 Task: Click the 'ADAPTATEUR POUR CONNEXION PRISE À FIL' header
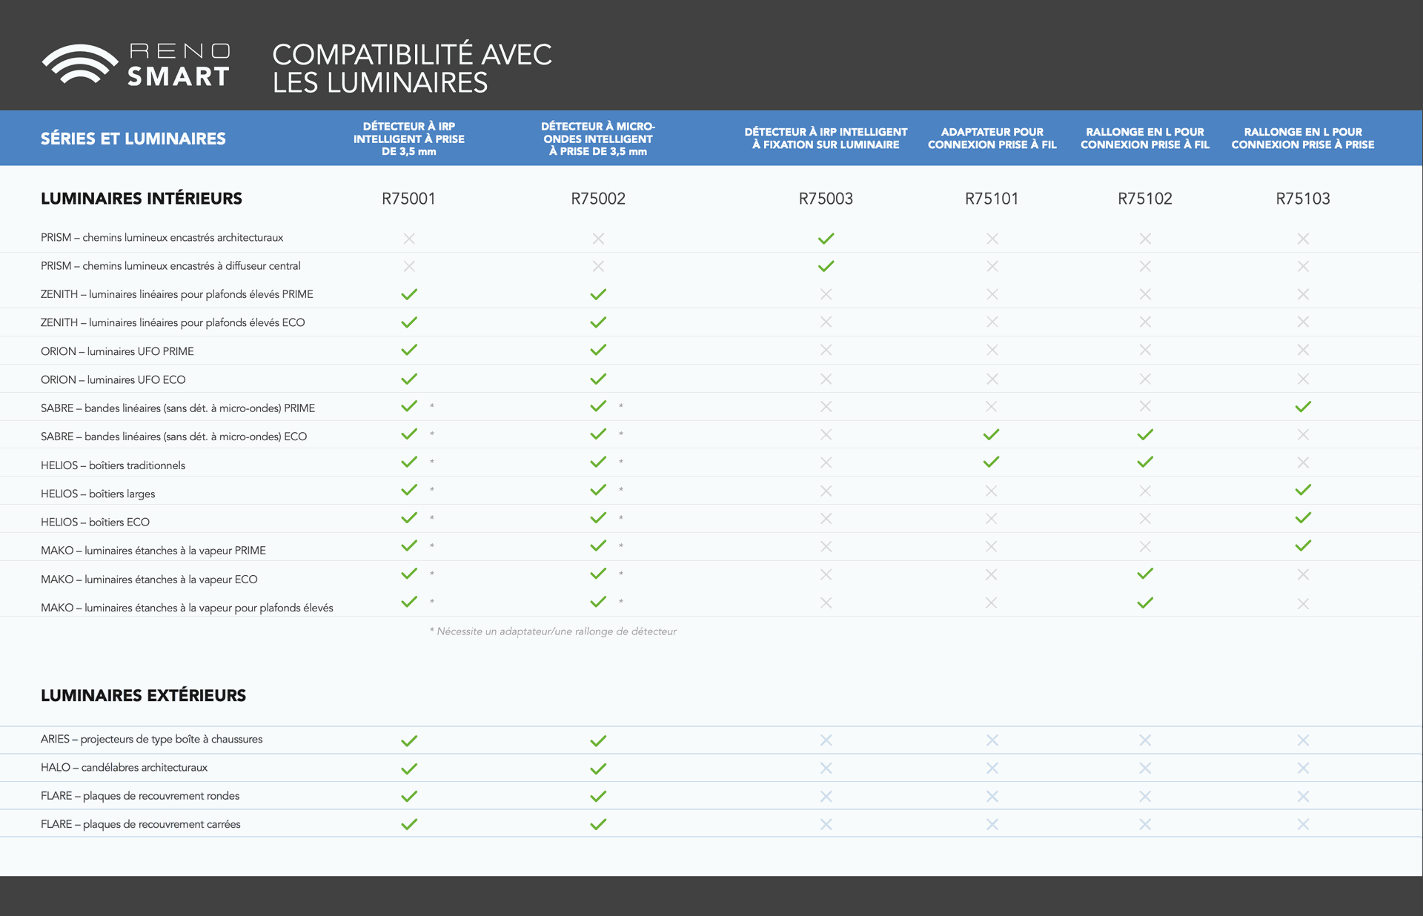(992, 139)
